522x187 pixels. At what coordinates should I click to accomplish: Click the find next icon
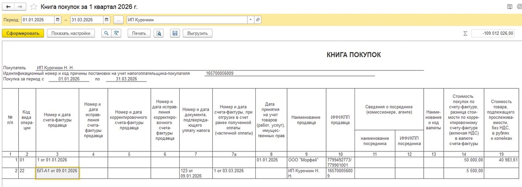point(116,33)
